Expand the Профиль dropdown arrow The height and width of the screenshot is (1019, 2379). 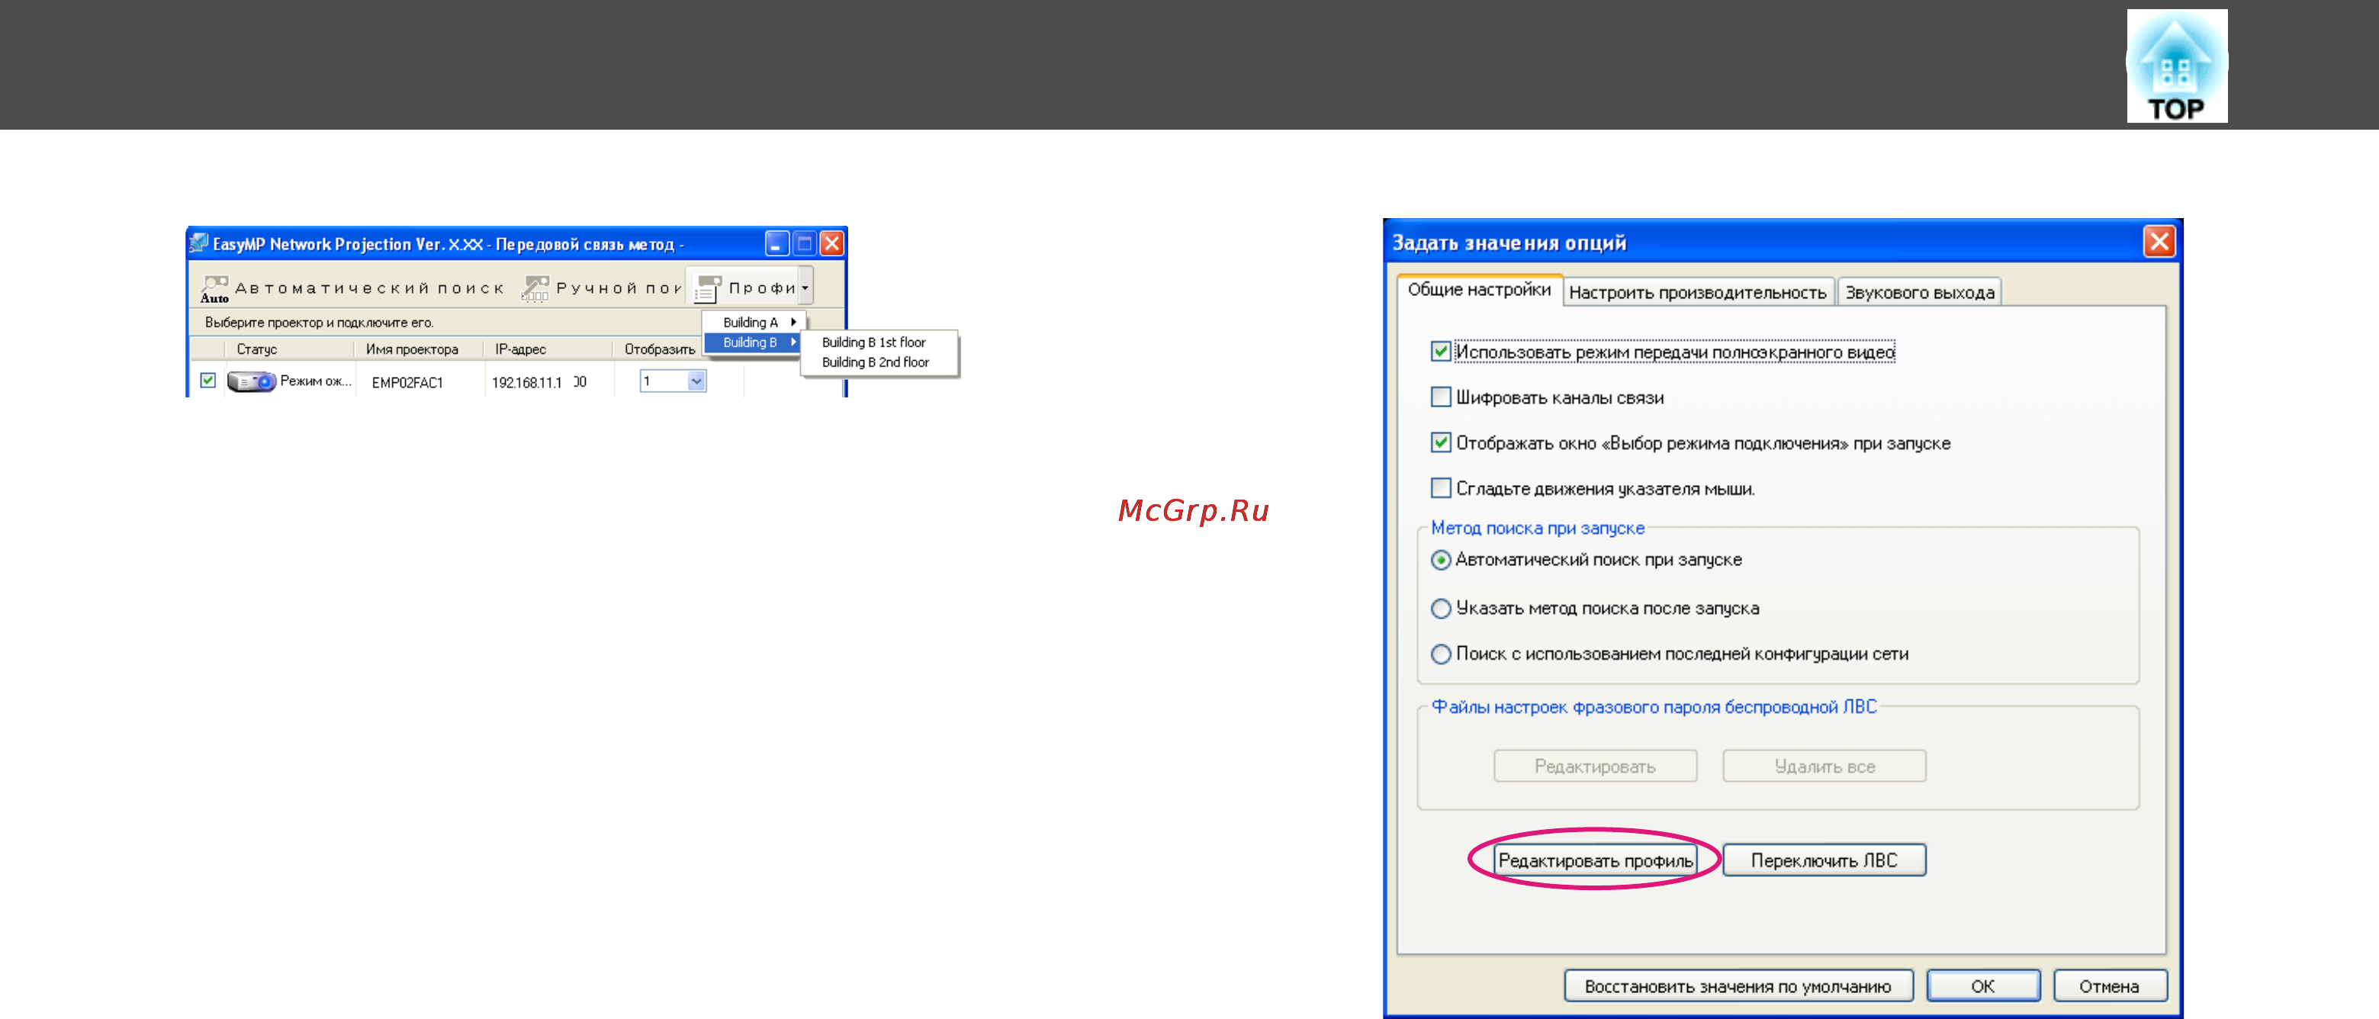(805, 288)
